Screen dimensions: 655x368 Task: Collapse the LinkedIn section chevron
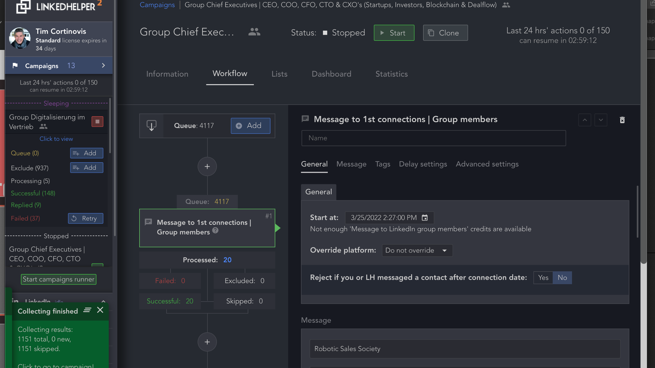point(103,301)
